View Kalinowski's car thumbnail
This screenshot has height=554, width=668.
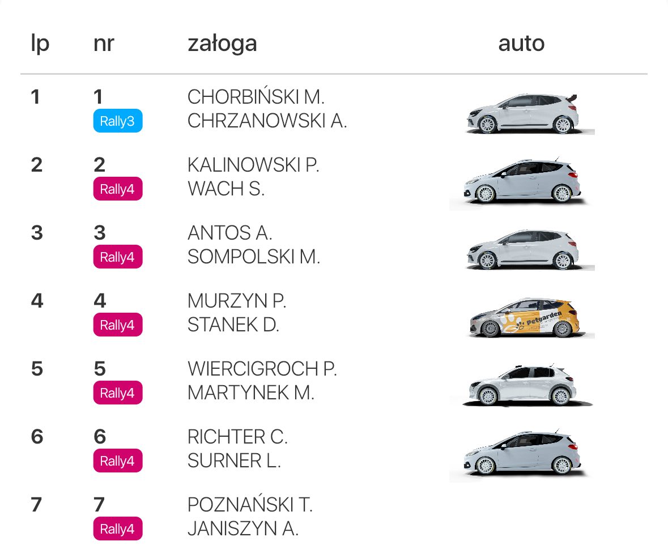click(520, 182)
